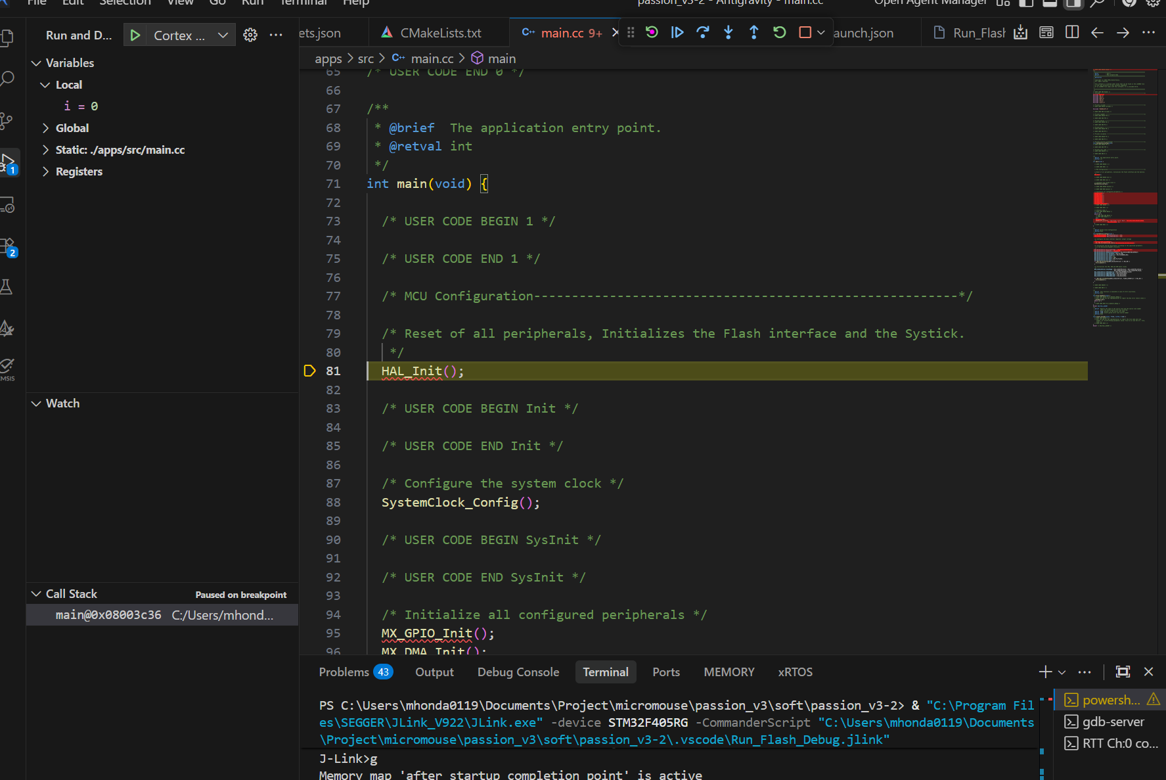Image resolution: width=1166 pixels, height=780 pixels.
Task: Switch to the Debug Console tab
Action: [x=518, y=672]
